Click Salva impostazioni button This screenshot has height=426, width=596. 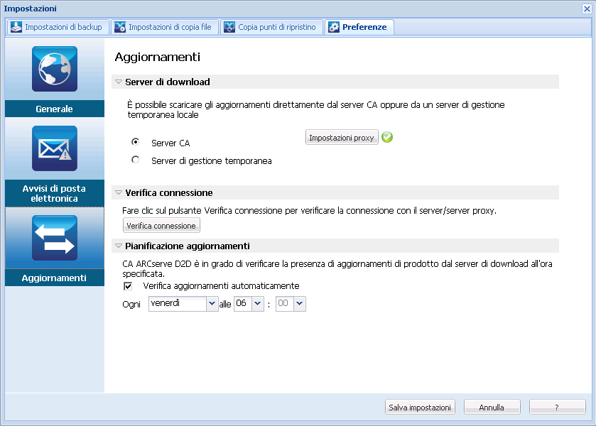(x=420, y=408)
